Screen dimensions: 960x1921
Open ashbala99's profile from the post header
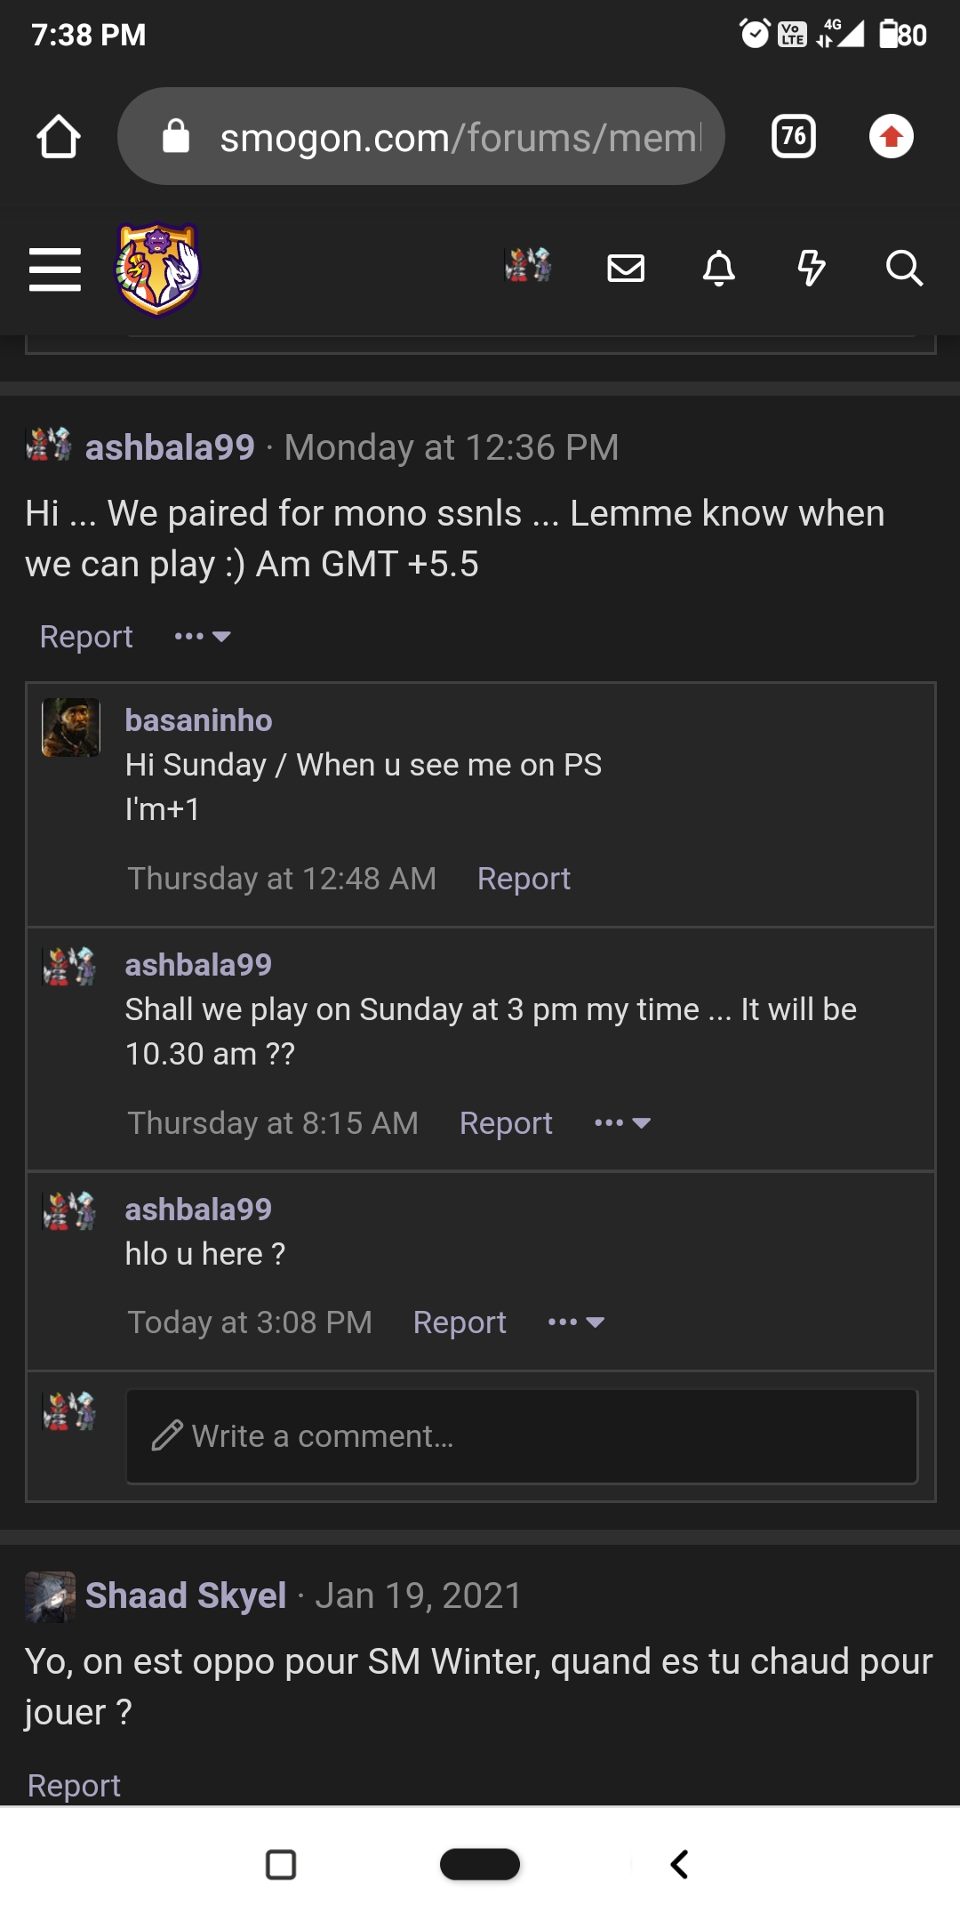pos(170,447)
